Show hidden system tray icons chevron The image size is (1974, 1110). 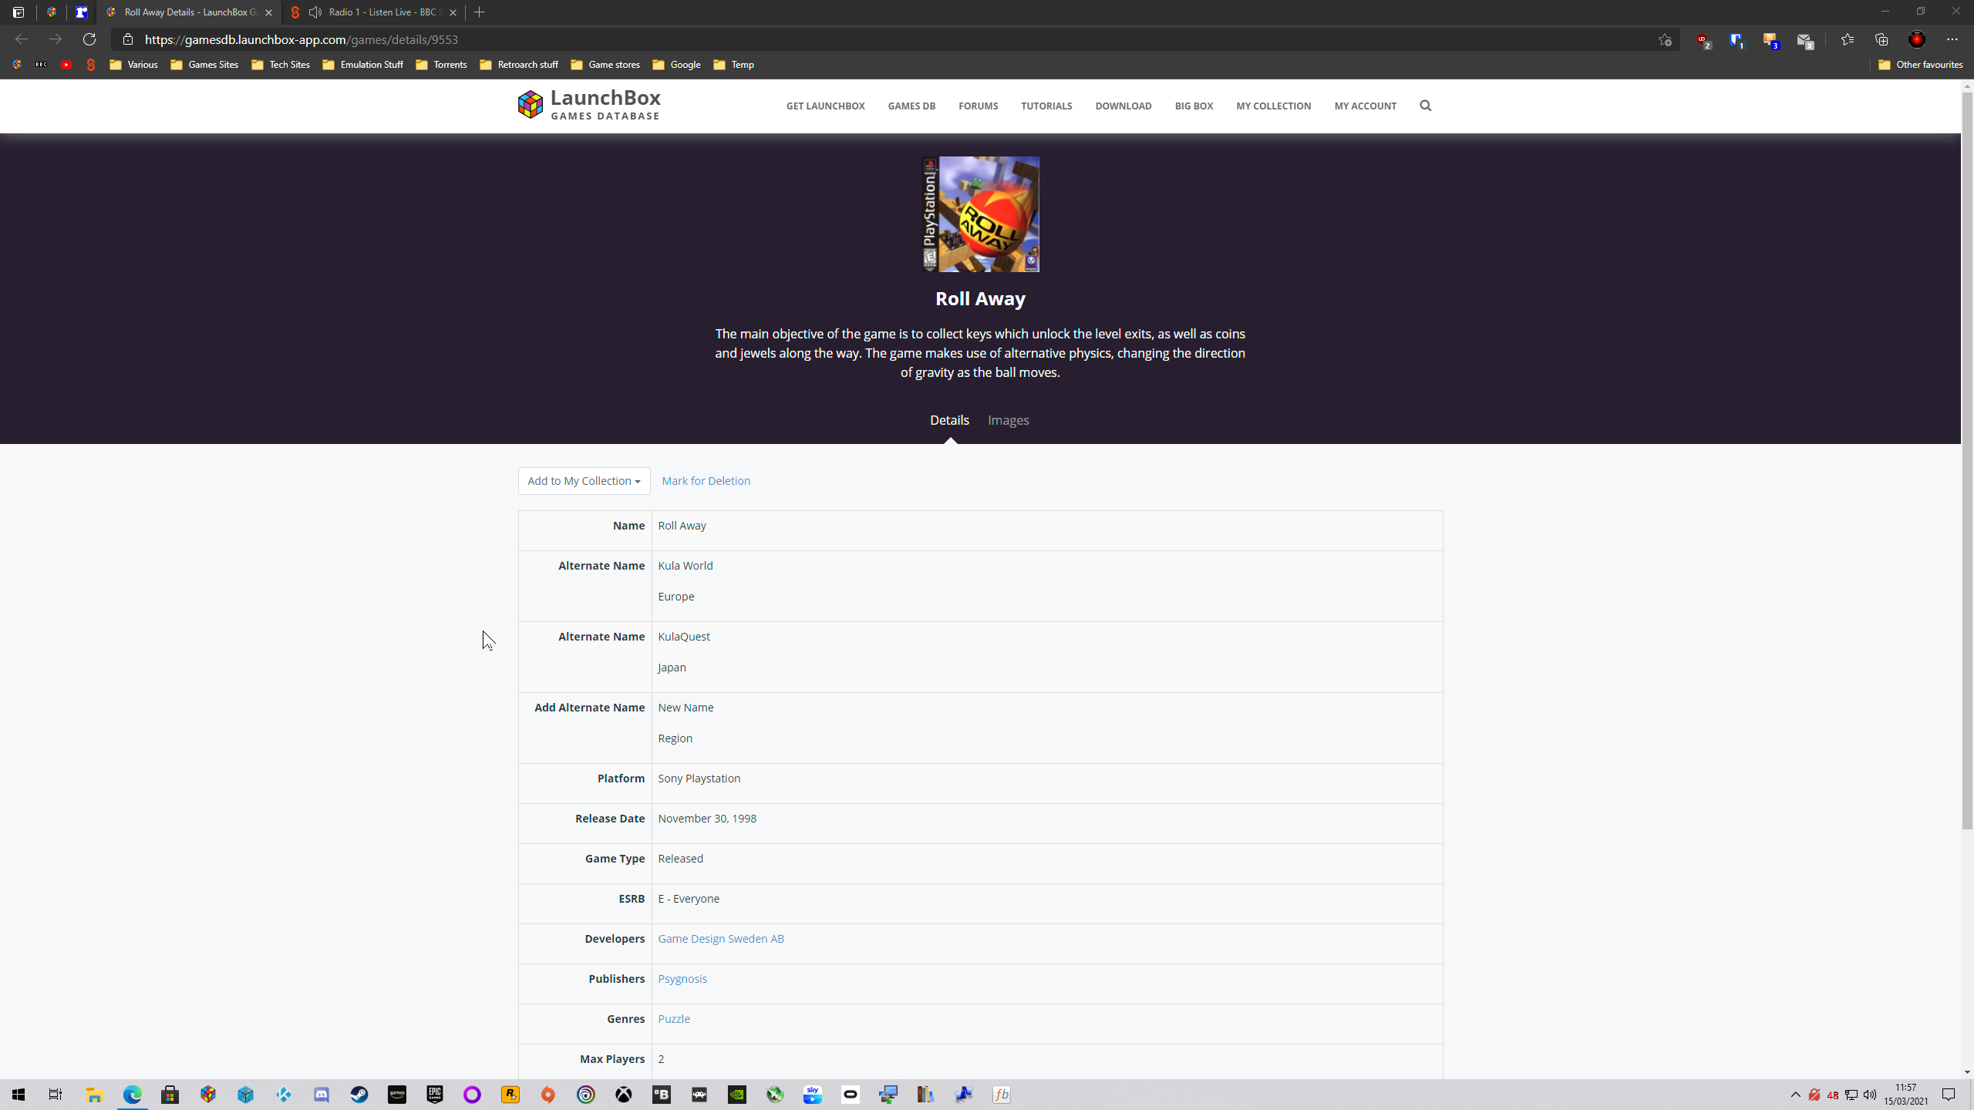tap(1795, 1095)
